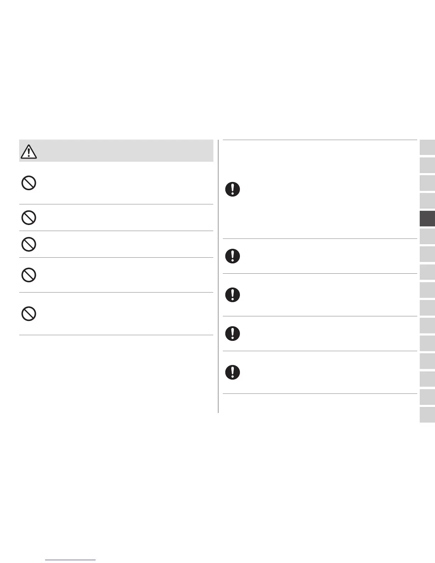The height and width of the screenshot is (563, 435).
Task: Open the blue underlined link at page bottom
Action: (x=71, y=560)
